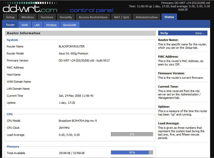
Task: Click the header firmware line 'DD-WRT v24 (05/20/08) std'
Action: [192, 3]
